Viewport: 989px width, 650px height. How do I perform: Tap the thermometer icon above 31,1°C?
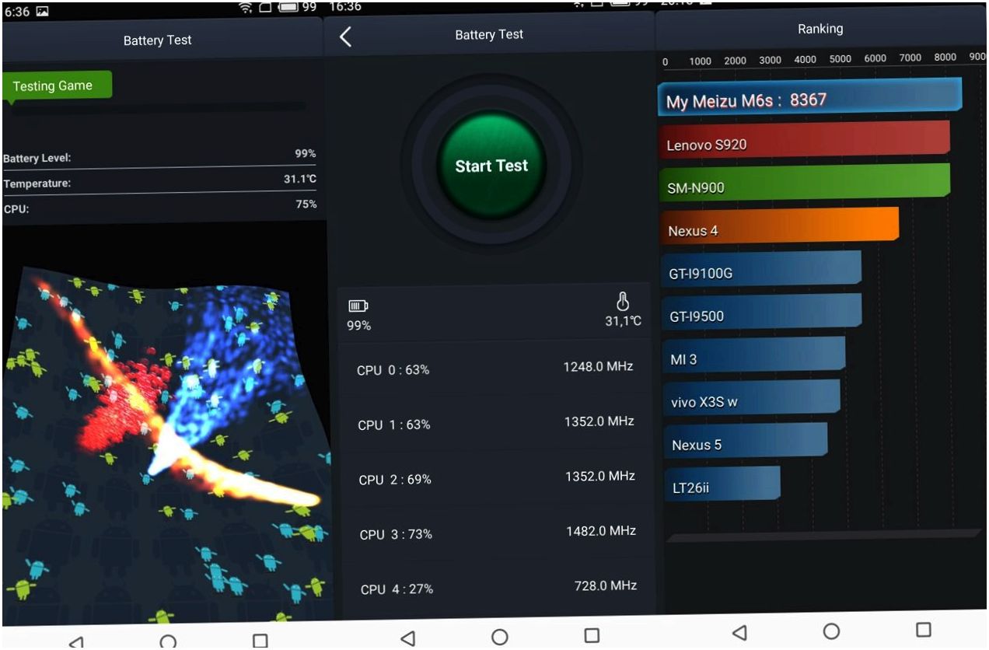click(622, 302)
